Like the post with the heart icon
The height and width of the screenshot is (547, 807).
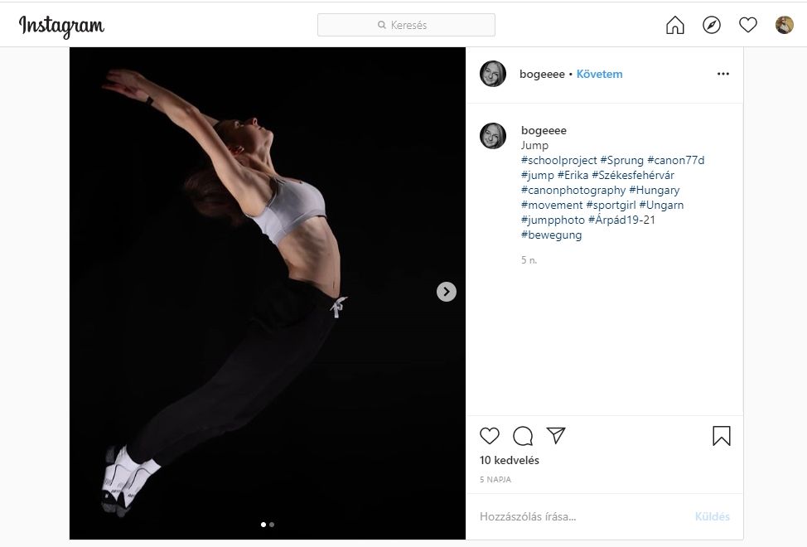point(490,435)
